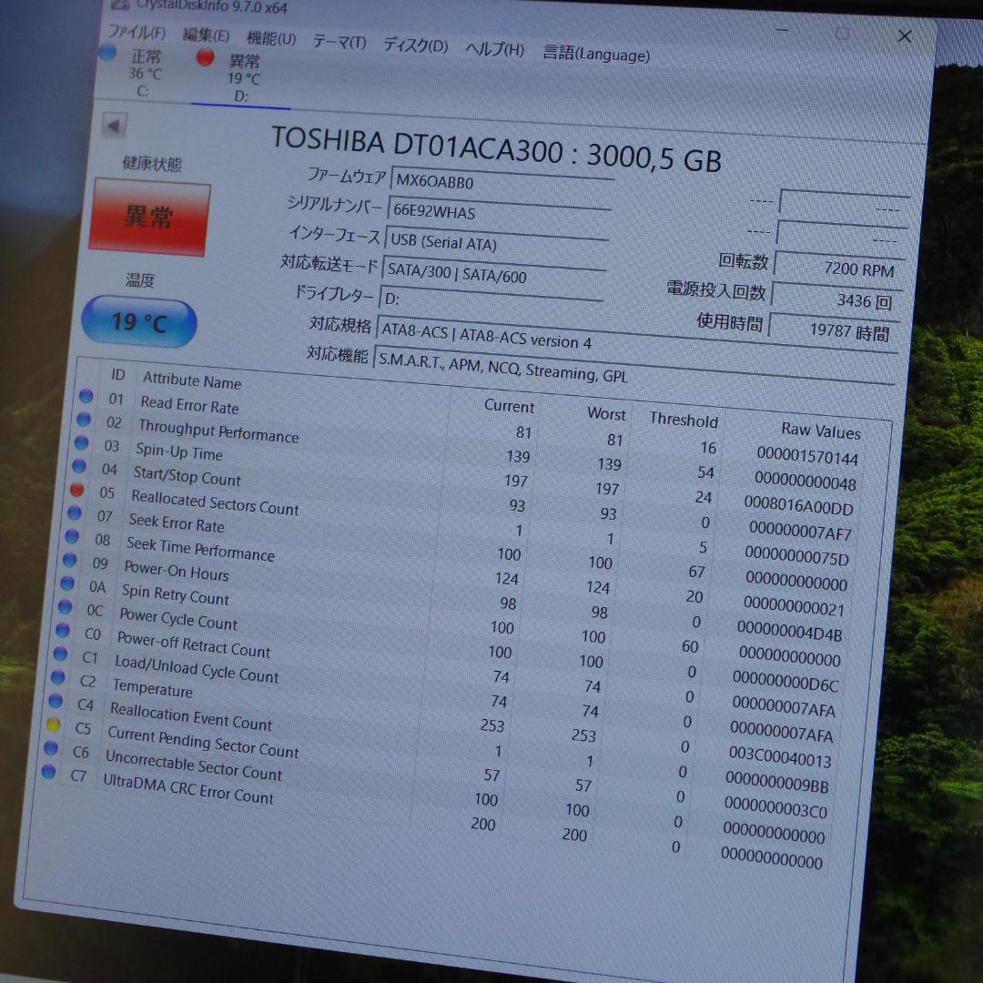Click the blue icon of Seek Error Rate row
This screenshot has height=983, width=983.
click(75, 512)
